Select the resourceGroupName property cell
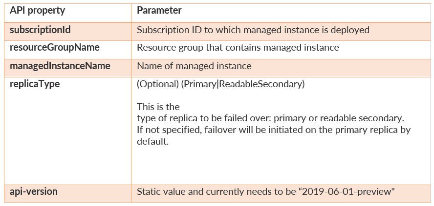 pos(55,48)
